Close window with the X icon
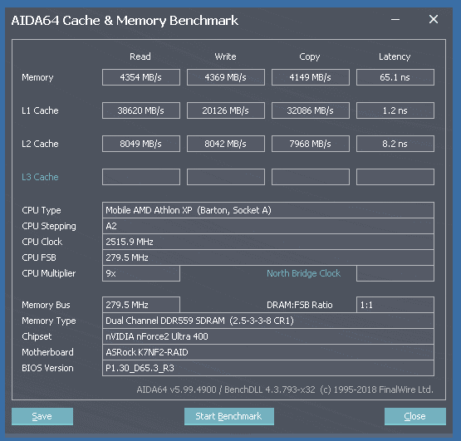 434,19
